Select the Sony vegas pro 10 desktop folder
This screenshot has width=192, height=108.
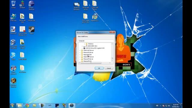tap(85, 18)
